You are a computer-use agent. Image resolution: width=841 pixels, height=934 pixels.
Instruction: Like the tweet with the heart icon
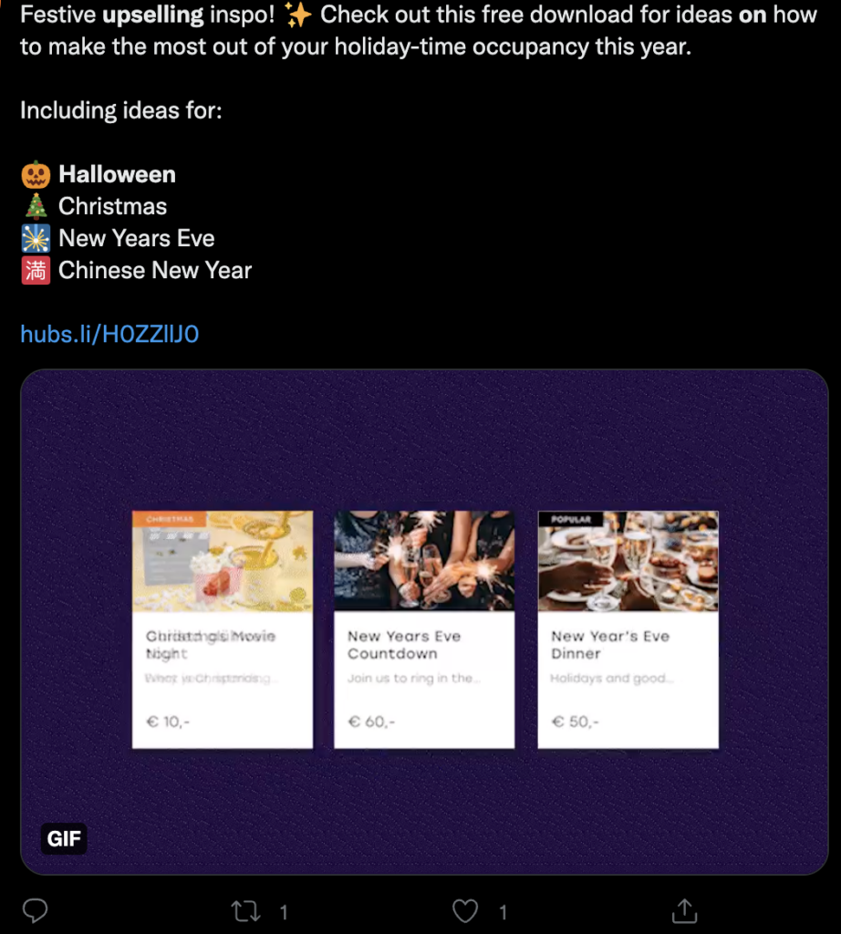[465, 911]
